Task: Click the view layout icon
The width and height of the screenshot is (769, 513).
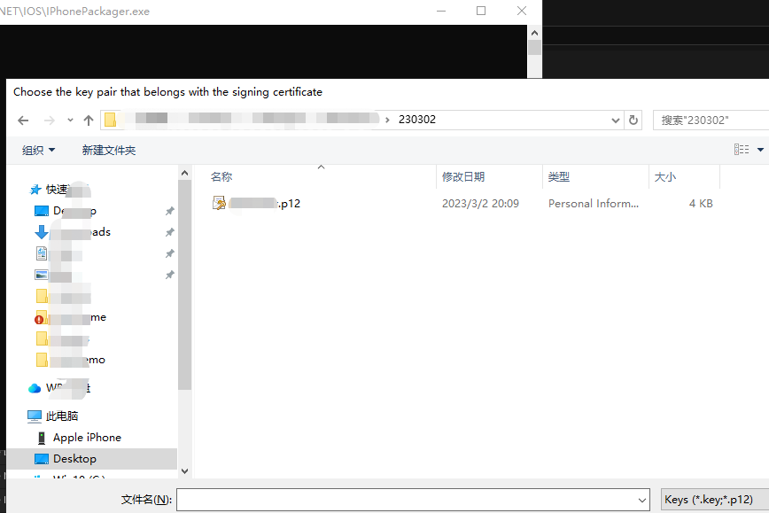Action: [x=742, y=150]
